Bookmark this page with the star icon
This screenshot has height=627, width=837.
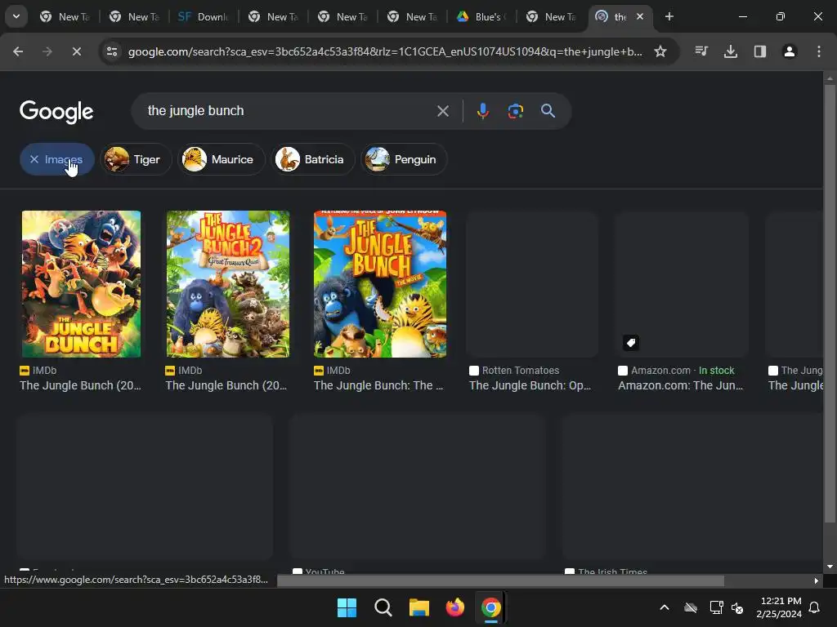click(660, 51)
